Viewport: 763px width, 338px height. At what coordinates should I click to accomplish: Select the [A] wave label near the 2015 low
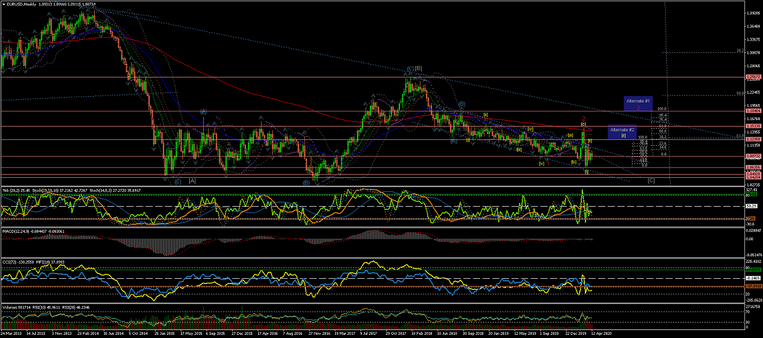click(192, 182)
